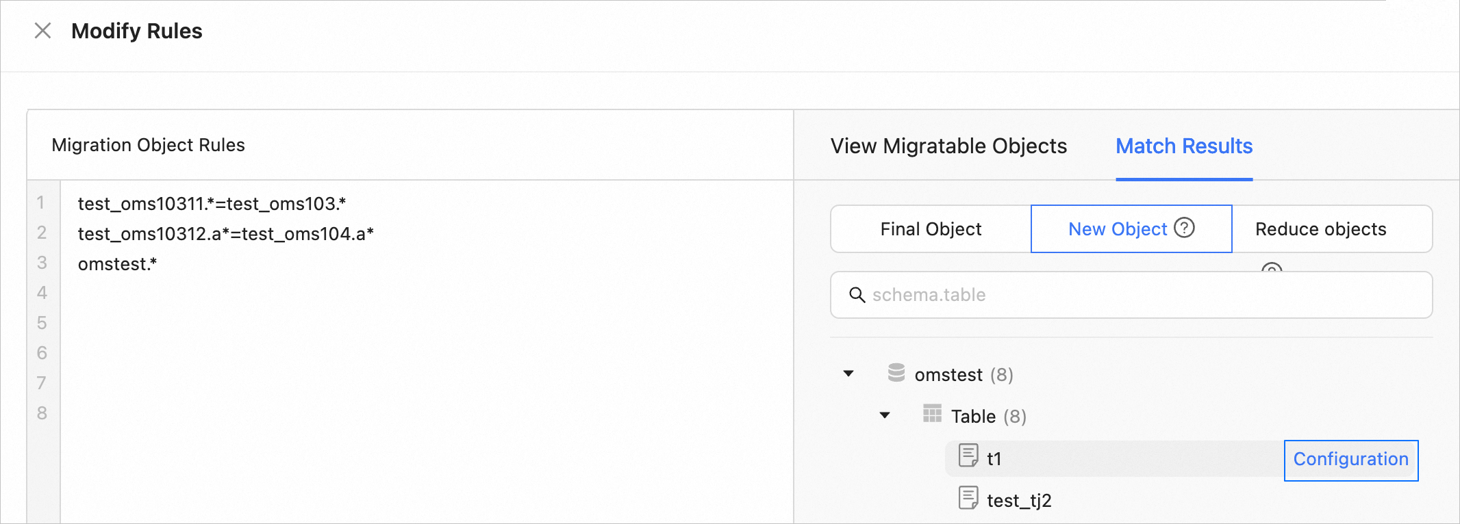Screen dimensions: 1460x524
Task: Click the help icon beside New Object
Action: coord(1184,228)
